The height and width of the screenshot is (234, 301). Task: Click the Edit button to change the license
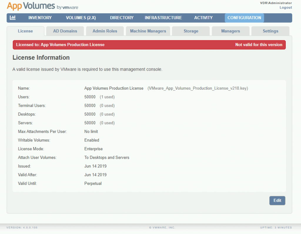pyautogui.click(x=277, y=200)
